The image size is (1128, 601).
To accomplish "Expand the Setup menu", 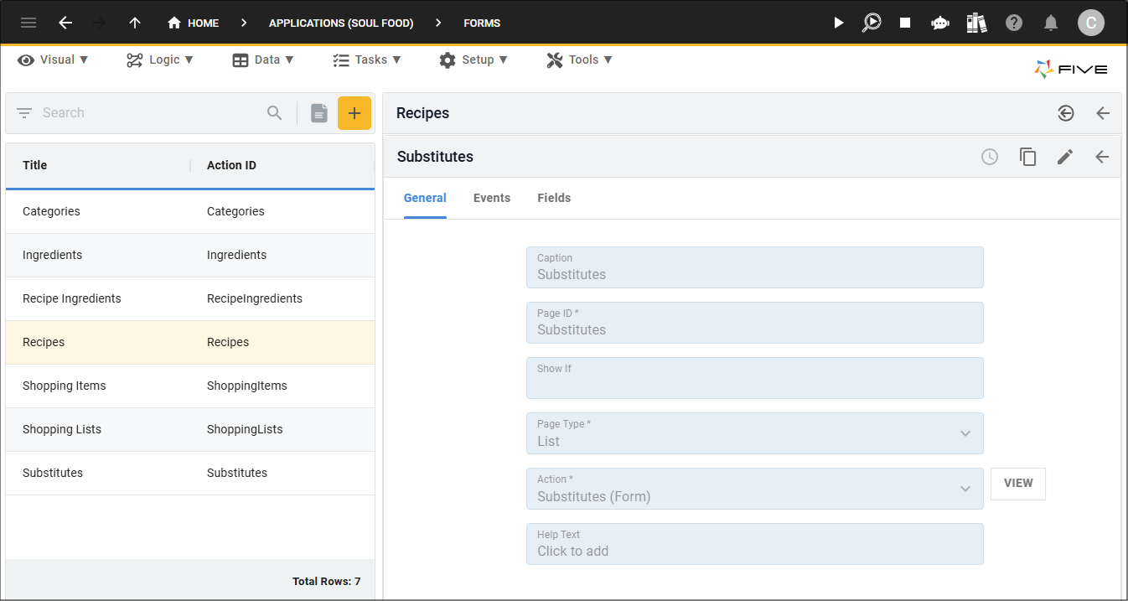I will click(x=474, y=60).
